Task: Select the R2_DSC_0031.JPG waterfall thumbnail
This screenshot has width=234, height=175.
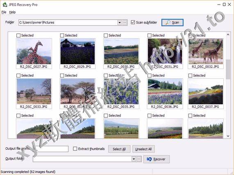Action: (165, 52)
